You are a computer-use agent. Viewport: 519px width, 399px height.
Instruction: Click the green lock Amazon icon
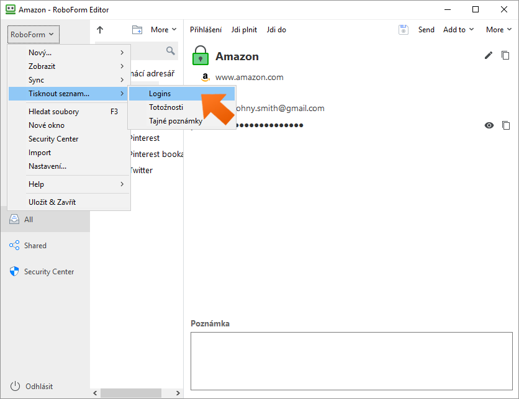click(201, 55)
